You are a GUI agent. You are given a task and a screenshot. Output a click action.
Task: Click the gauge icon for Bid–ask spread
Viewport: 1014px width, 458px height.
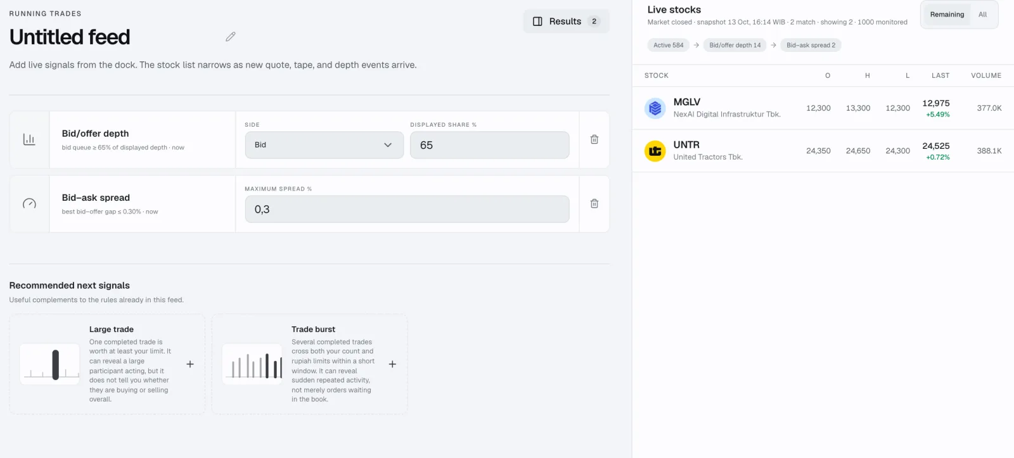[29, 203]
